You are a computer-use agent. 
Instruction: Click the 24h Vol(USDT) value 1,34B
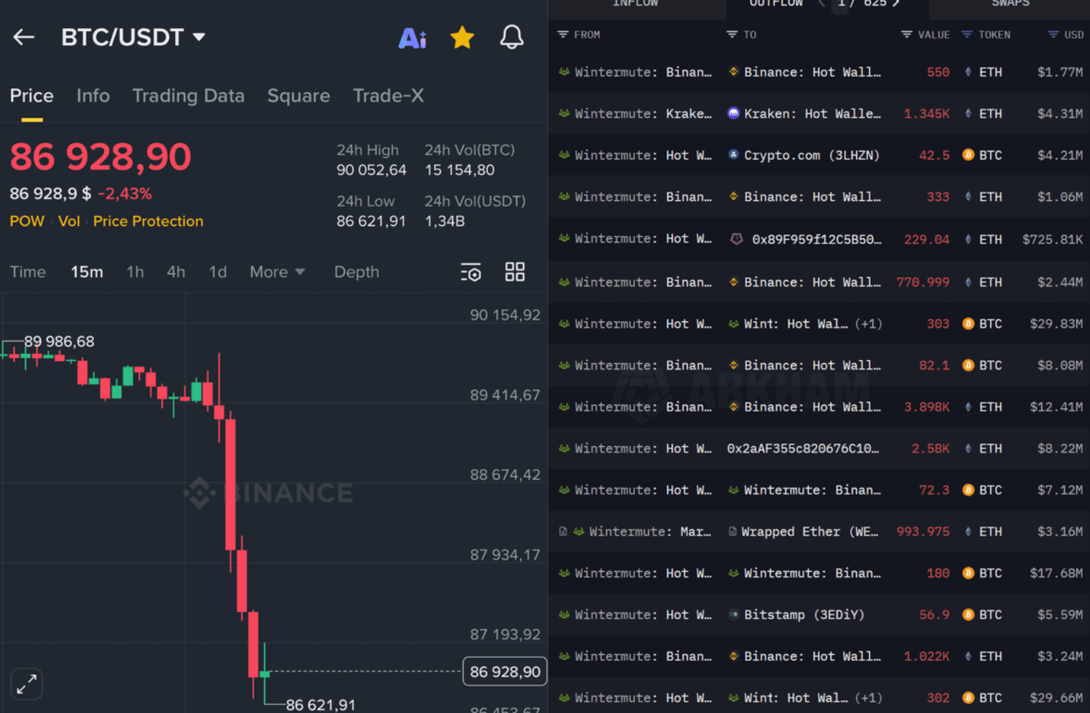(x=445, y=221)
